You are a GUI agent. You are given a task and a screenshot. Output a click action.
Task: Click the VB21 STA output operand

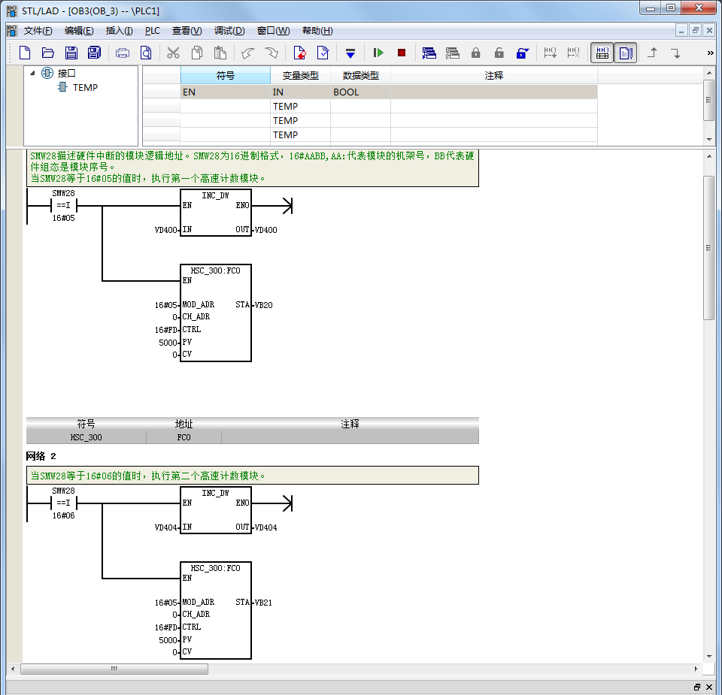(263, 603)
